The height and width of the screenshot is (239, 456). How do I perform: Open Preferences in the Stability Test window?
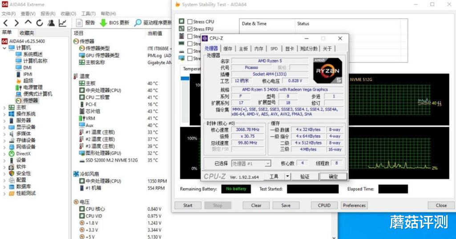354,205
